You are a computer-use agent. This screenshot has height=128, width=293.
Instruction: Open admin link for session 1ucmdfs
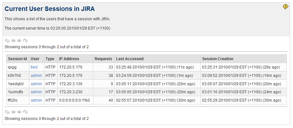pos(36,92)
